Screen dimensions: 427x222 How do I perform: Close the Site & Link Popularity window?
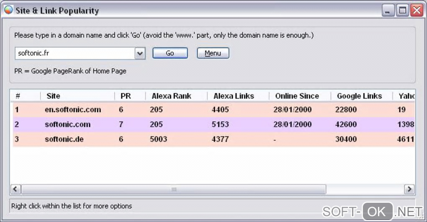417,10
